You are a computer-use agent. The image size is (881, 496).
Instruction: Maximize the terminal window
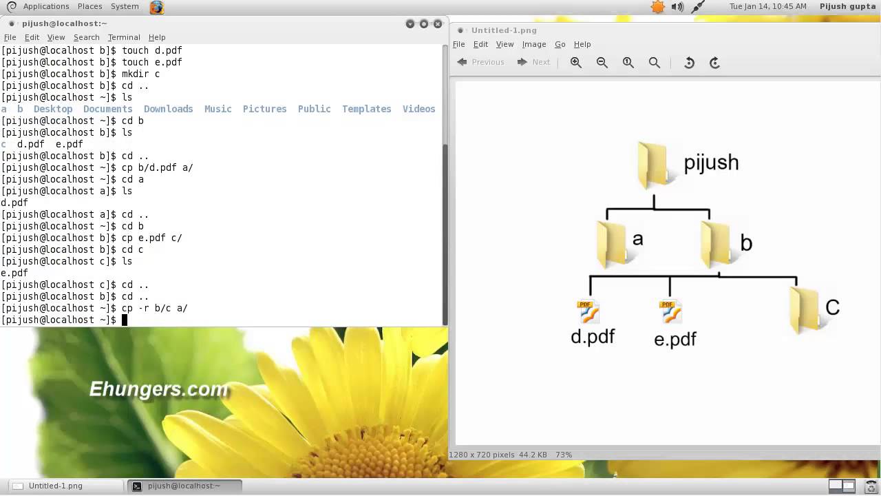424,23
